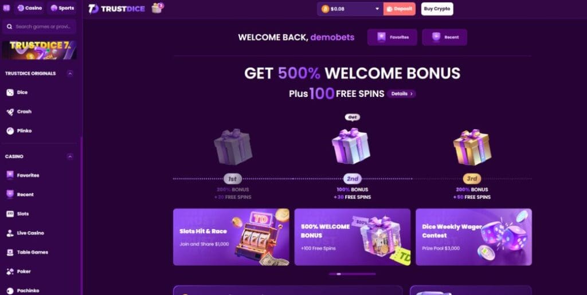Image resolution: width=587 pixels, height=295 pixels.
Task: Open the Slots Hit & Race banner
Action: pos(231,237)
